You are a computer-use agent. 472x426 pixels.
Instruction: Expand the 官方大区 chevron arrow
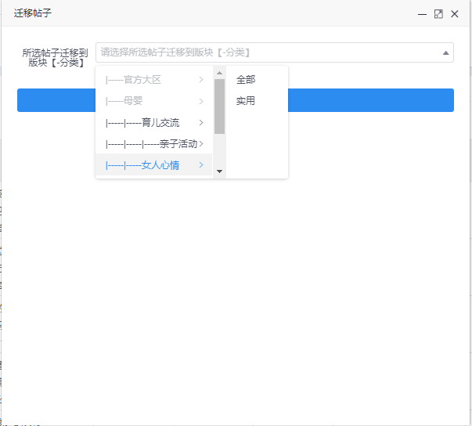pyautogui.click(x=201, y=80)
